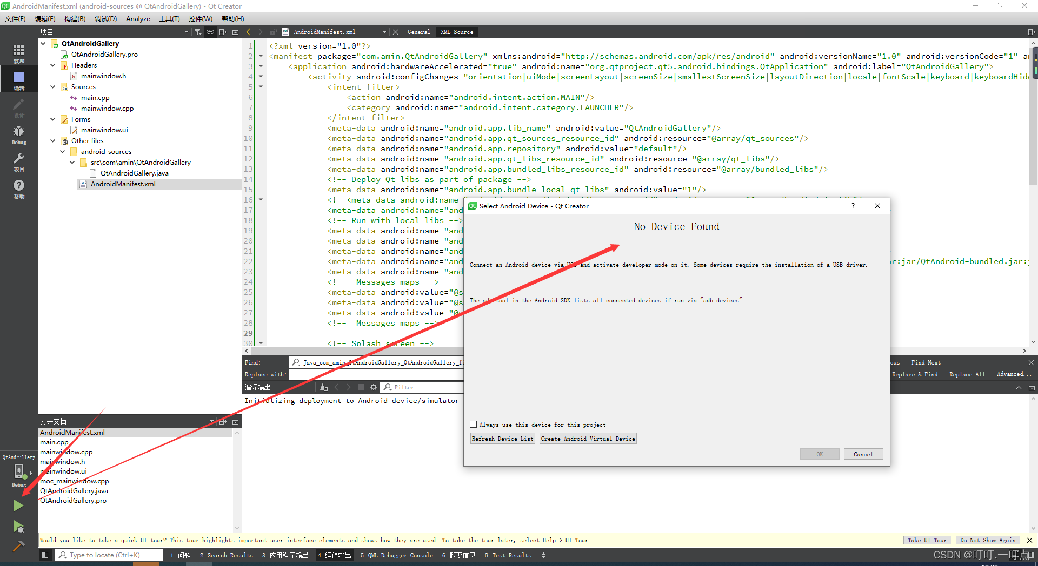Image resolution: width=1038 pixels, height=566 pixels.
Task: Click Do Not Show Again
Action: 988,540
